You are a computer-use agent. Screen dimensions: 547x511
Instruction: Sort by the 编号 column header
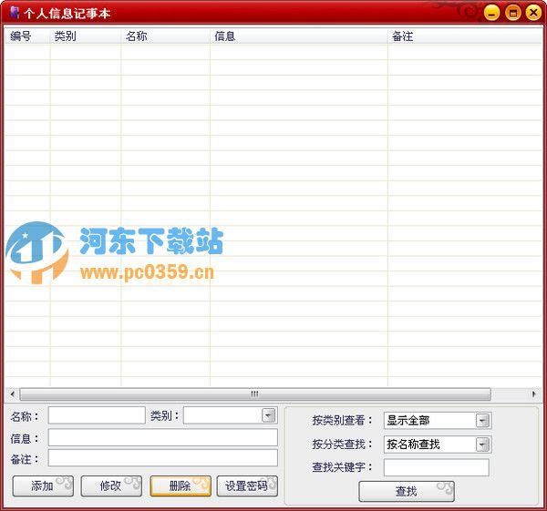click(x=27, y=36)
